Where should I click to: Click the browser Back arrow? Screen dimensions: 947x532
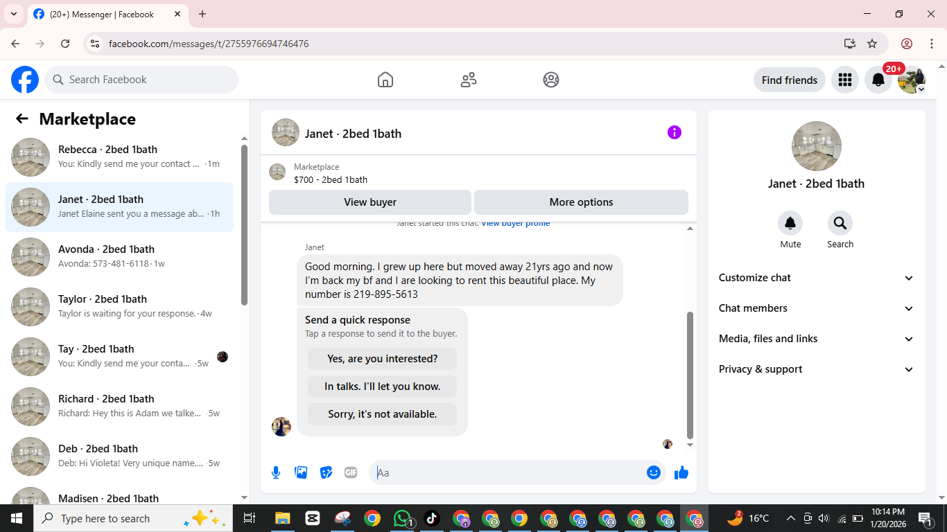point(15,44)
